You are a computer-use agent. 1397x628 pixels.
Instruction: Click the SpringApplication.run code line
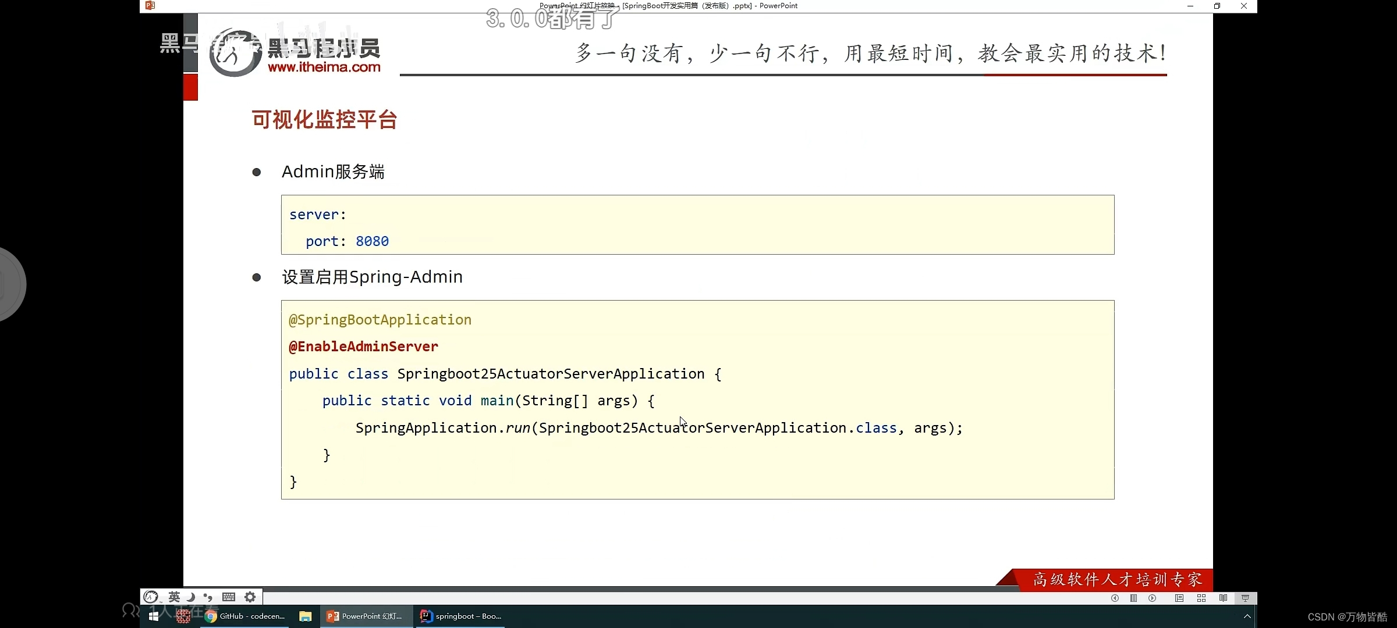pyautogui.click(x=660, y=428)
